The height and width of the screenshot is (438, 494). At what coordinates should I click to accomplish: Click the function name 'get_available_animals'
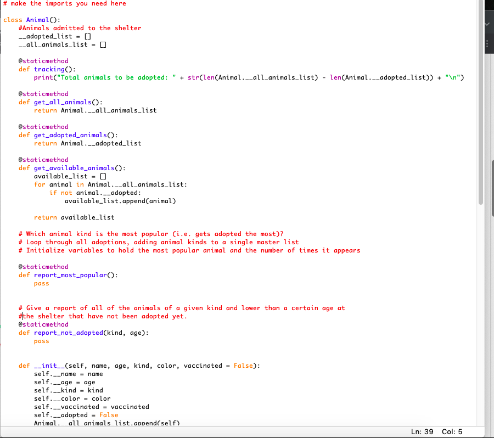(74, 168)
